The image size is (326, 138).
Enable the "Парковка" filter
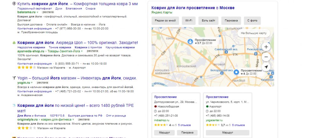[x=231, y=21]
